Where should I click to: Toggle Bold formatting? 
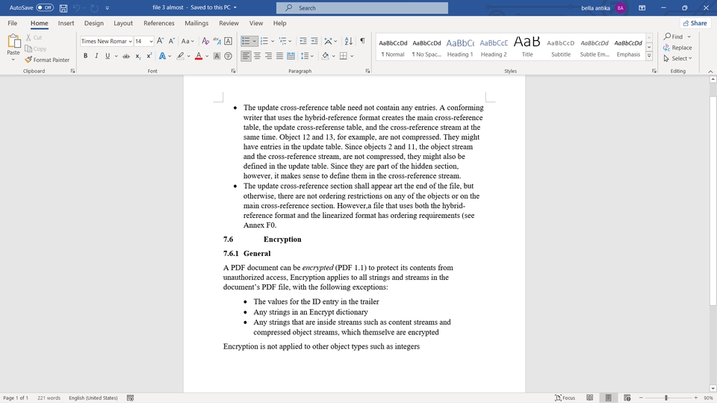point(85,56)
